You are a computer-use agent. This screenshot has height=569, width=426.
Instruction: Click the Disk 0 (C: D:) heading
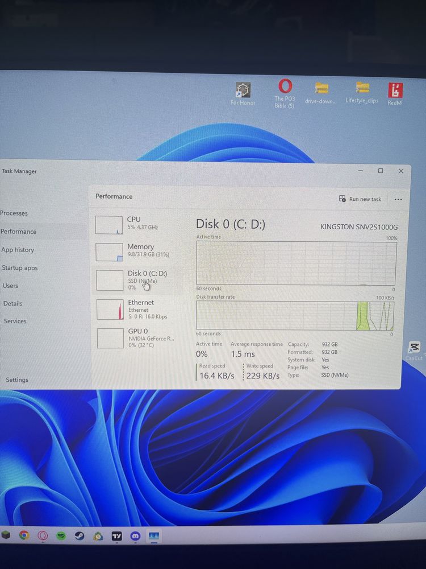(x=231, y=224)
